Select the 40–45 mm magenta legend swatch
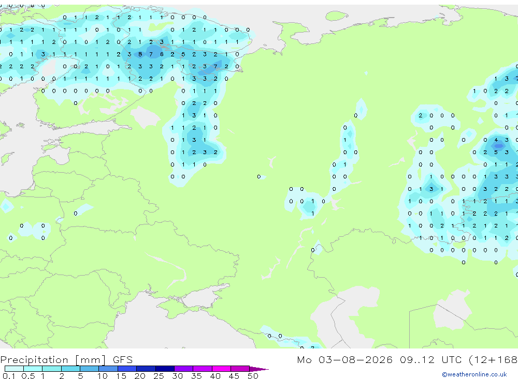The height and width of the screenshot is (379, 518). click(x=221, y=369)
